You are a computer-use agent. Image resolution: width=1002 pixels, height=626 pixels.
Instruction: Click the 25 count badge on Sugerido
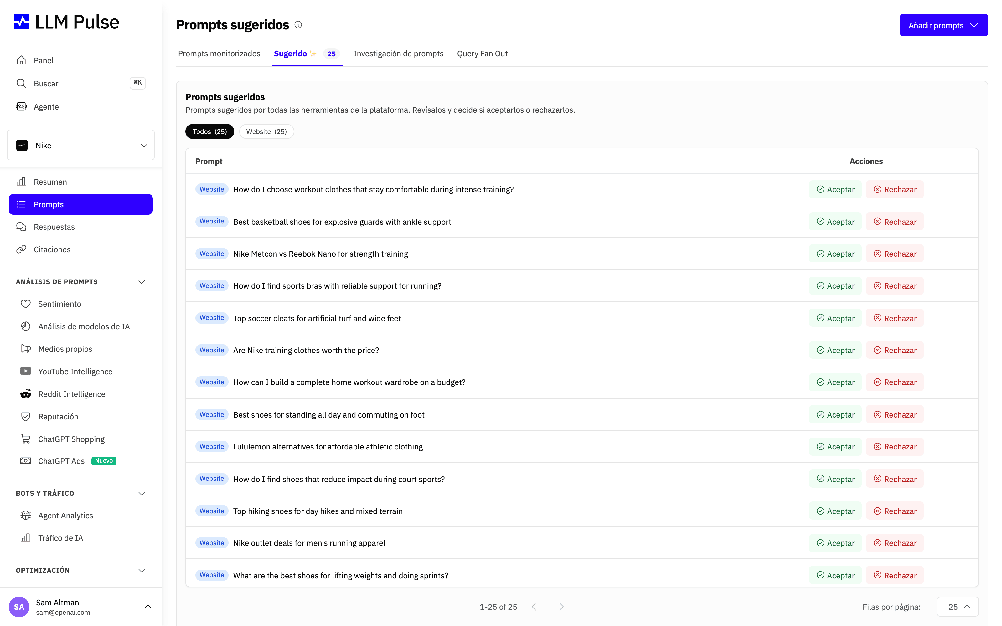(331, 54)
